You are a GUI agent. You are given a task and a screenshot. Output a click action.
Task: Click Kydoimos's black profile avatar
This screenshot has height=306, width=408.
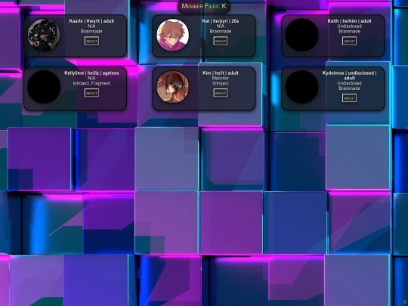[x=301, y=87]
